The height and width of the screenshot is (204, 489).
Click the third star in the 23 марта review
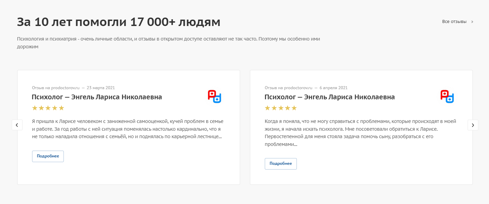coord(48,108)
